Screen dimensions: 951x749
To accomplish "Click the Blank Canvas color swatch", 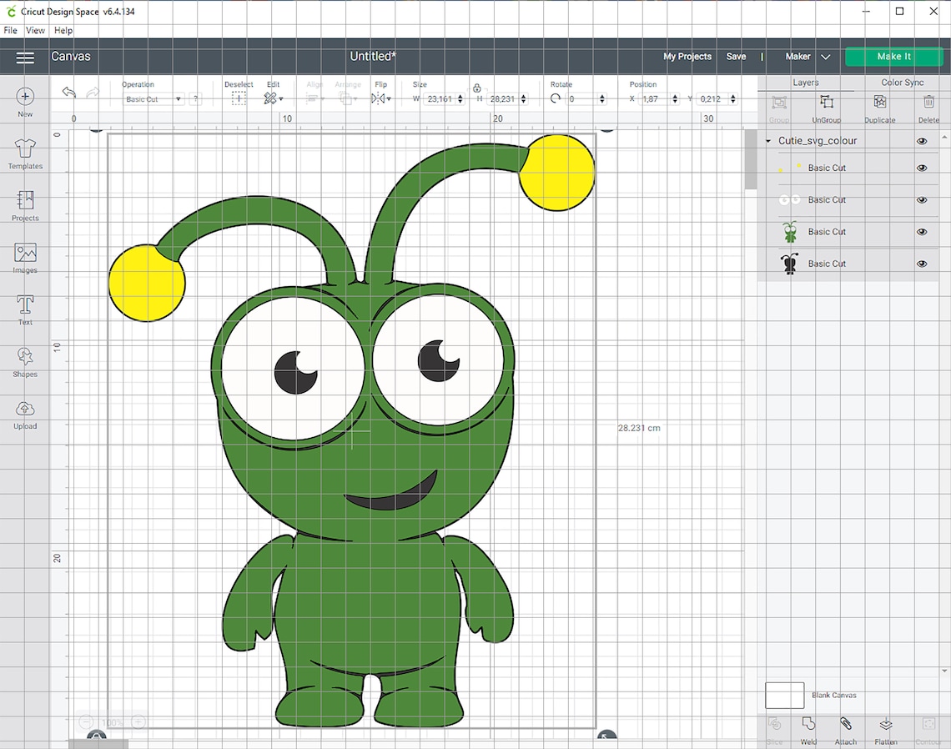I will click(x=784, y=695).
